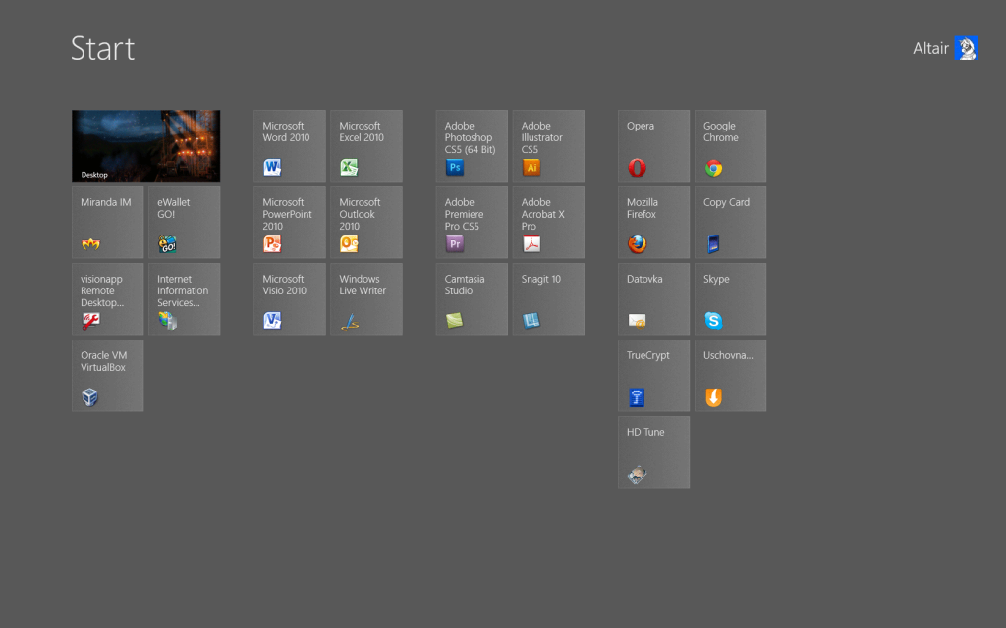Open the eWallet GO! app tile

[x=184, y=223]
